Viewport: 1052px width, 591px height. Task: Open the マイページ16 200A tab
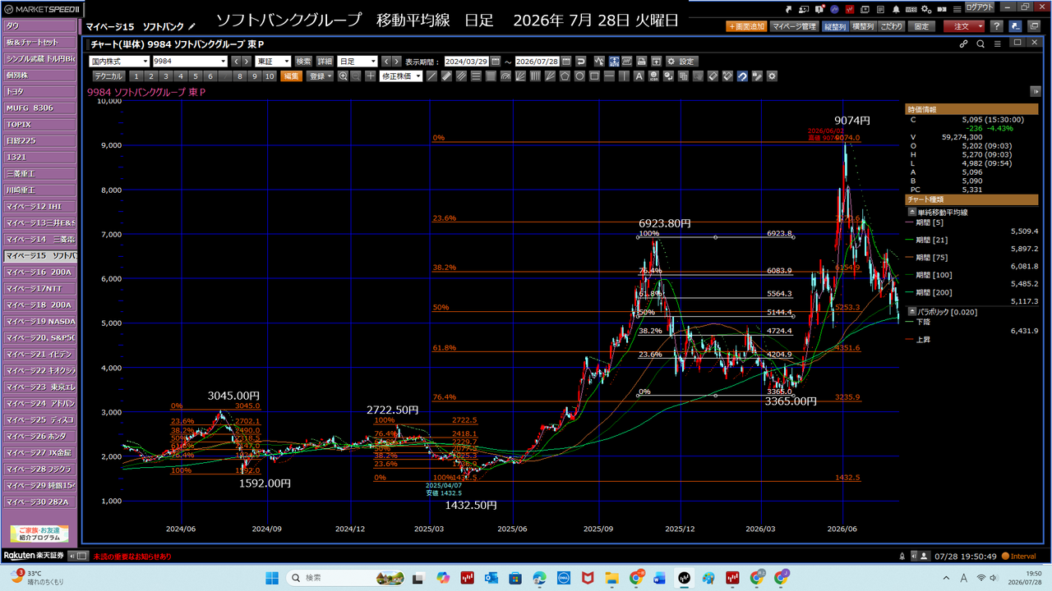[39, 272]
